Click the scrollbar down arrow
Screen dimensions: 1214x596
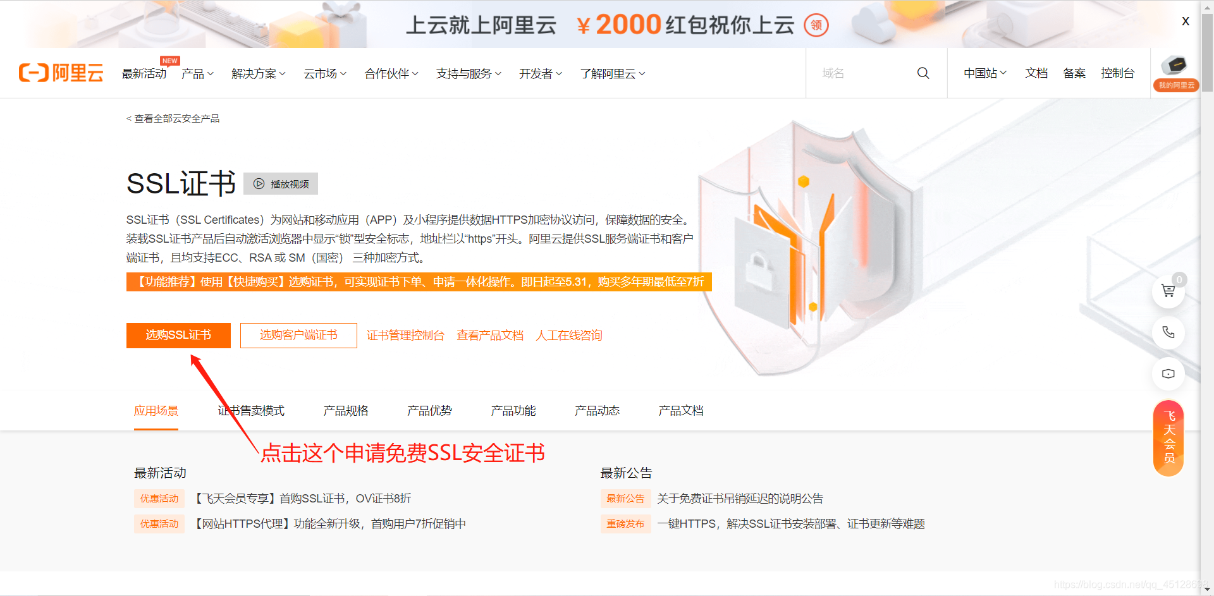point(1207,589)
